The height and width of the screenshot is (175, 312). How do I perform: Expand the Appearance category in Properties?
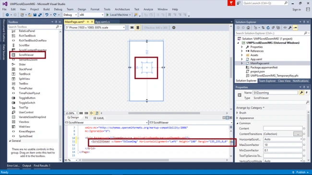(x=237, y=118)
